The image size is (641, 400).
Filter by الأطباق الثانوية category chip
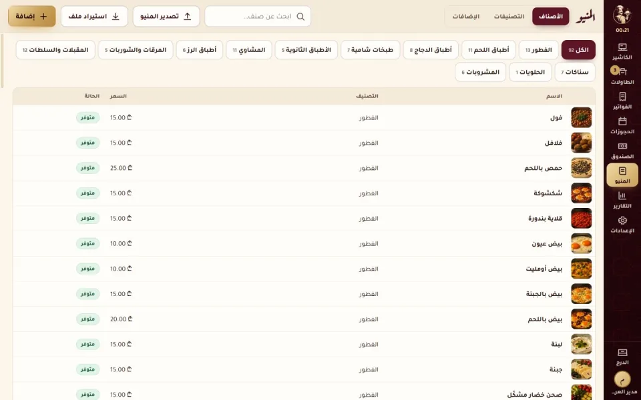click(306, 50)
